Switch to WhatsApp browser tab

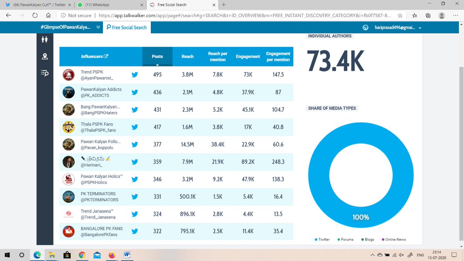109,5
